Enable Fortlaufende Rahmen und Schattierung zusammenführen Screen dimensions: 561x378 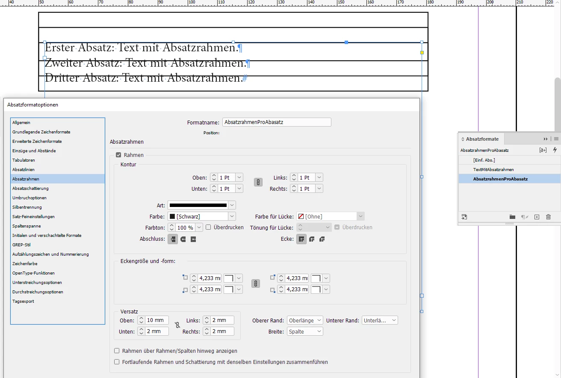[x=117, y=362]
